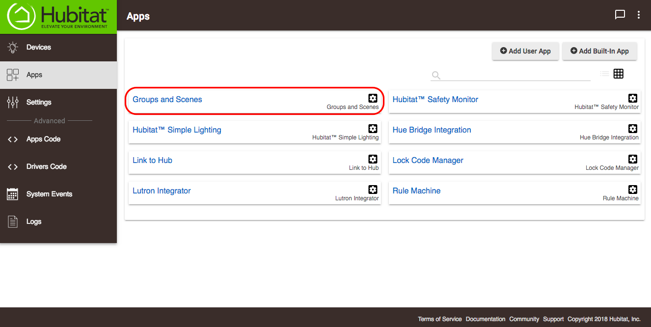Click the Lutron Integrator type label
Screen dimensions: 651x327
pyautogui.click(x=357, y=198)
